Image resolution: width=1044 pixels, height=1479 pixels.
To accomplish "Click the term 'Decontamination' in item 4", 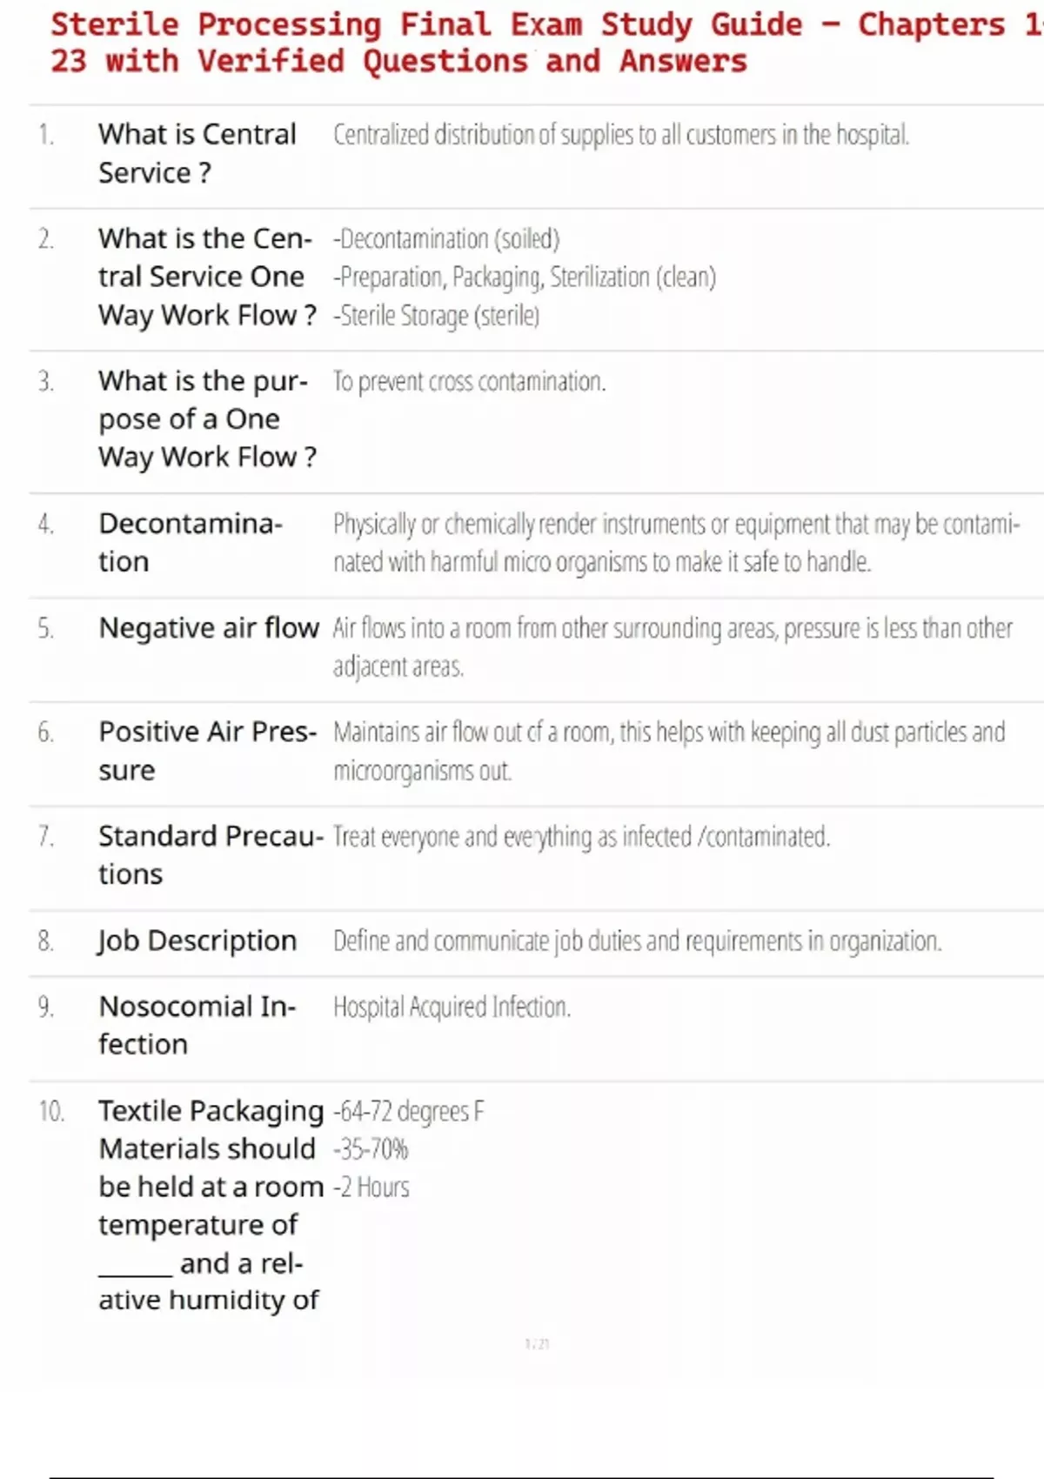I will click(190, 542).
